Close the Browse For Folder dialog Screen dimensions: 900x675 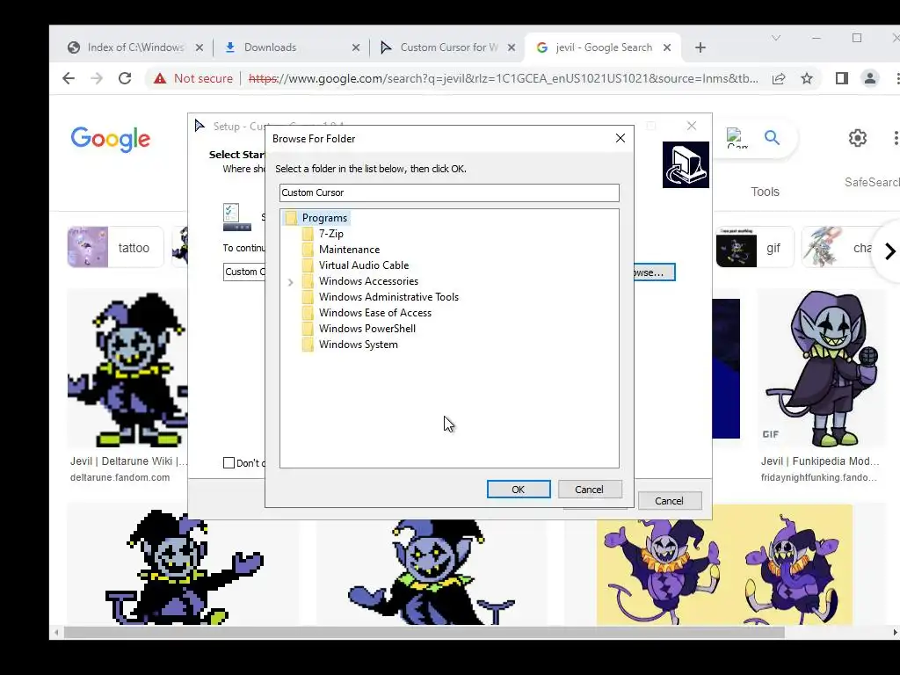click(621, 138)
